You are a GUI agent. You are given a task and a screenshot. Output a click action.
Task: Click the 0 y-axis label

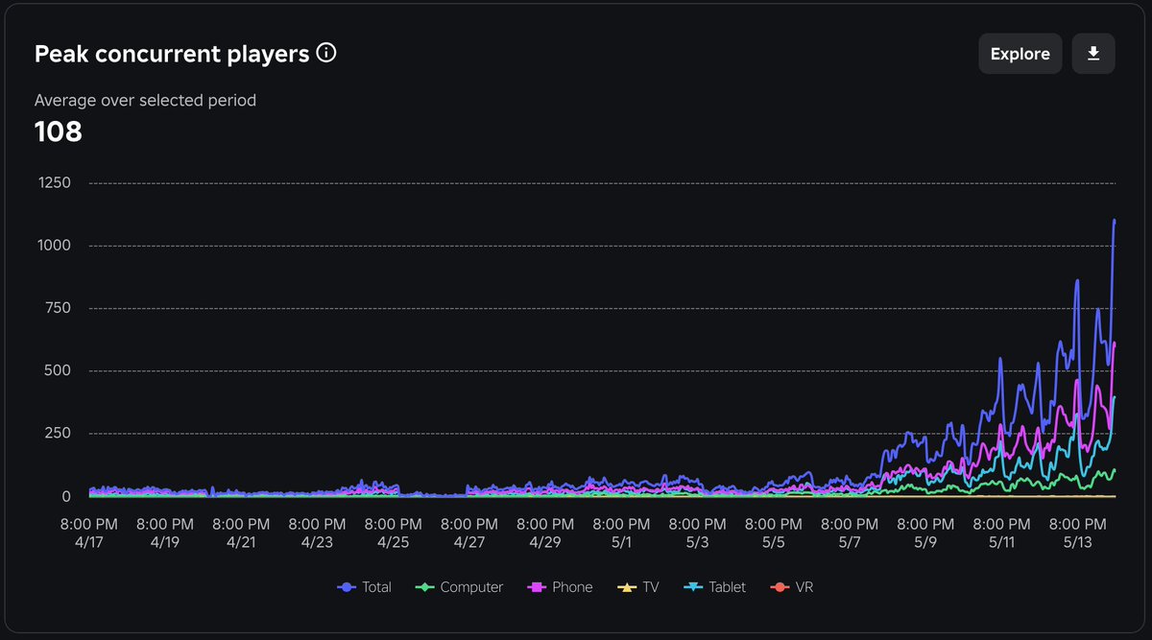tap(67, 496)
